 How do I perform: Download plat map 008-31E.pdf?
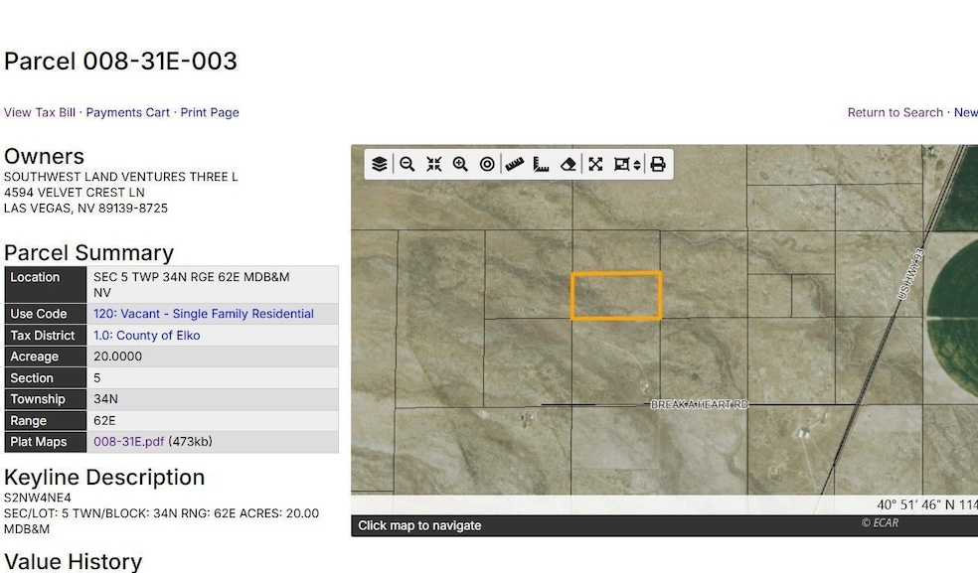point(128,442)
